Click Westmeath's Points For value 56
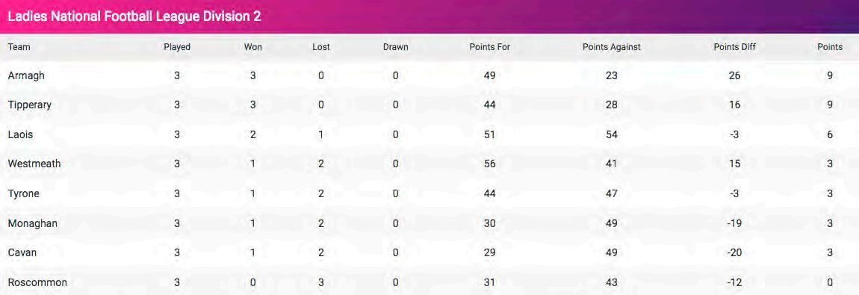Viewport: 859px width, 295px height. pos(490,164)
